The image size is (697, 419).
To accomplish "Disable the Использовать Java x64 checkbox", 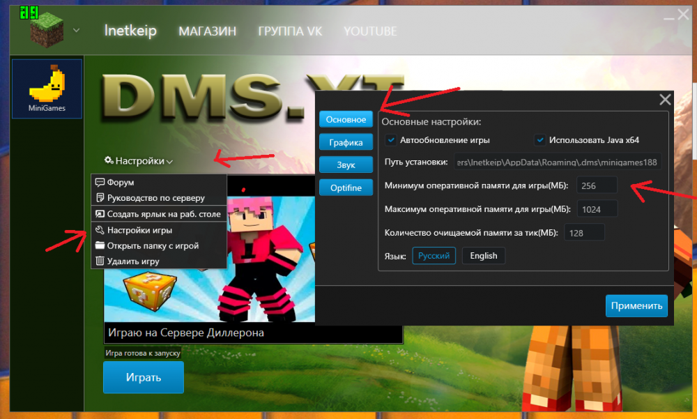I will [x=540, y=140].
